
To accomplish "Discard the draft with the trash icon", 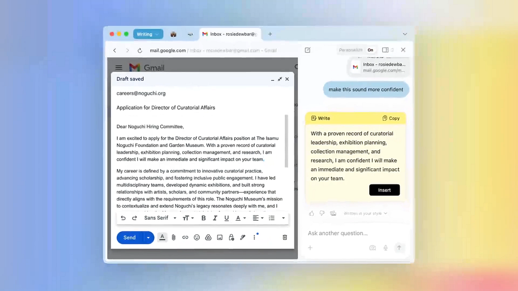I will (285, 237).
